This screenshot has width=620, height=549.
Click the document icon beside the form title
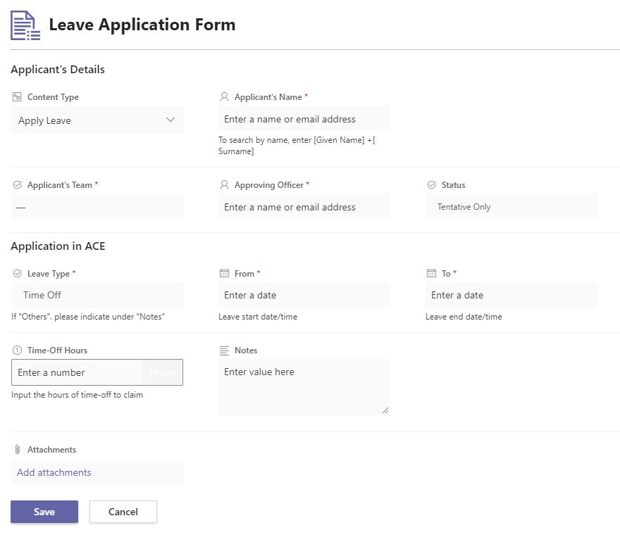(25, 25)
